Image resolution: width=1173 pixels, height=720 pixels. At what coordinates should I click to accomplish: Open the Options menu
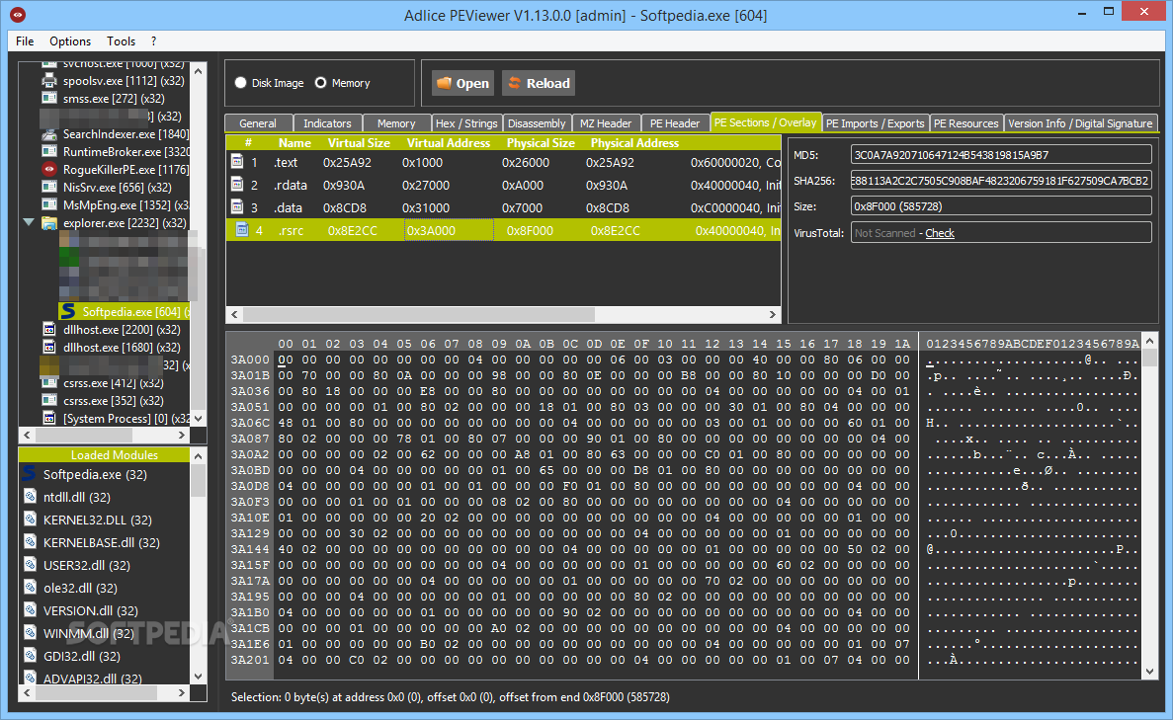(x=70, y=41)
